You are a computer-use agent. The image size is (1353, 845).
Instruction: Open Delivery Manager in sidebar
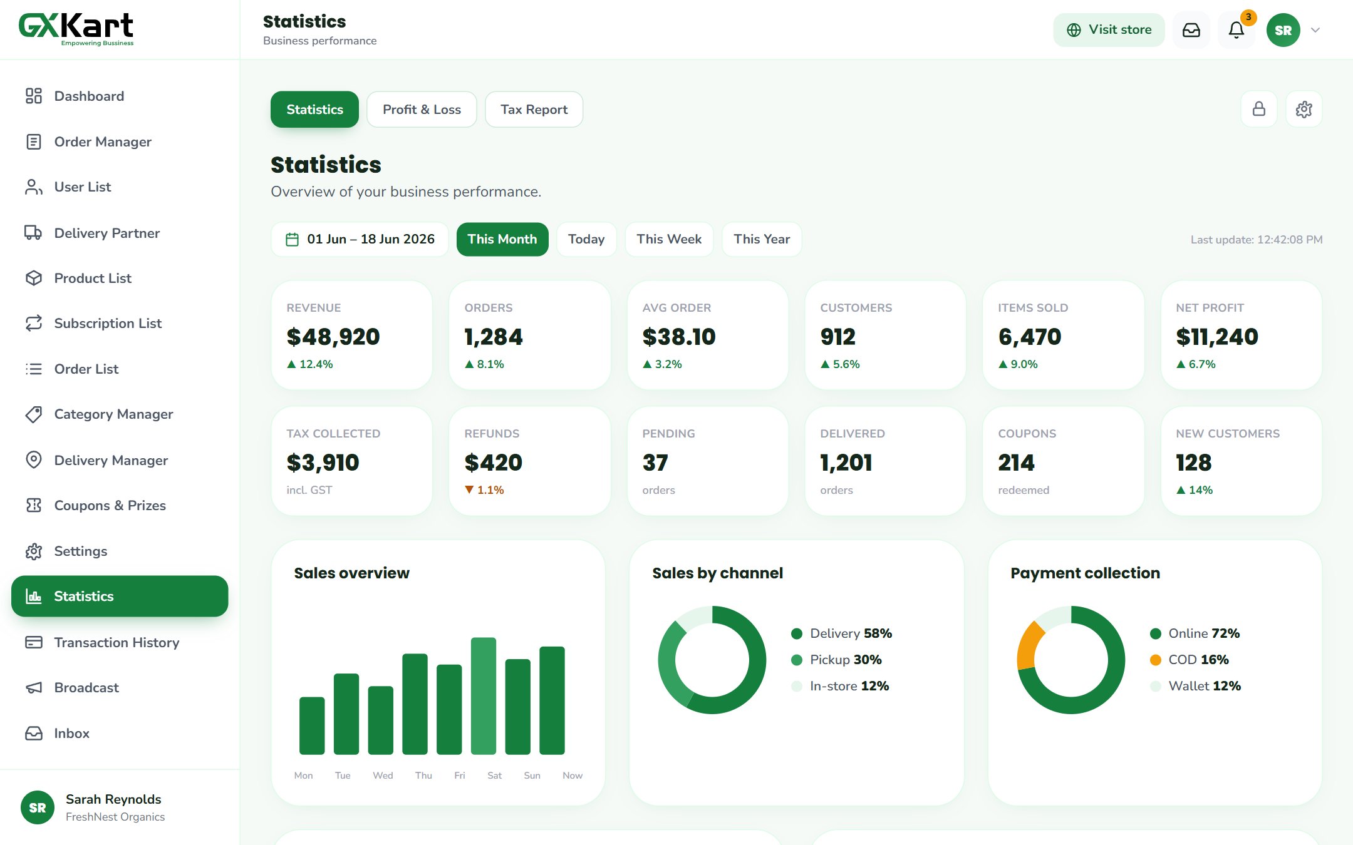[120, 460]
